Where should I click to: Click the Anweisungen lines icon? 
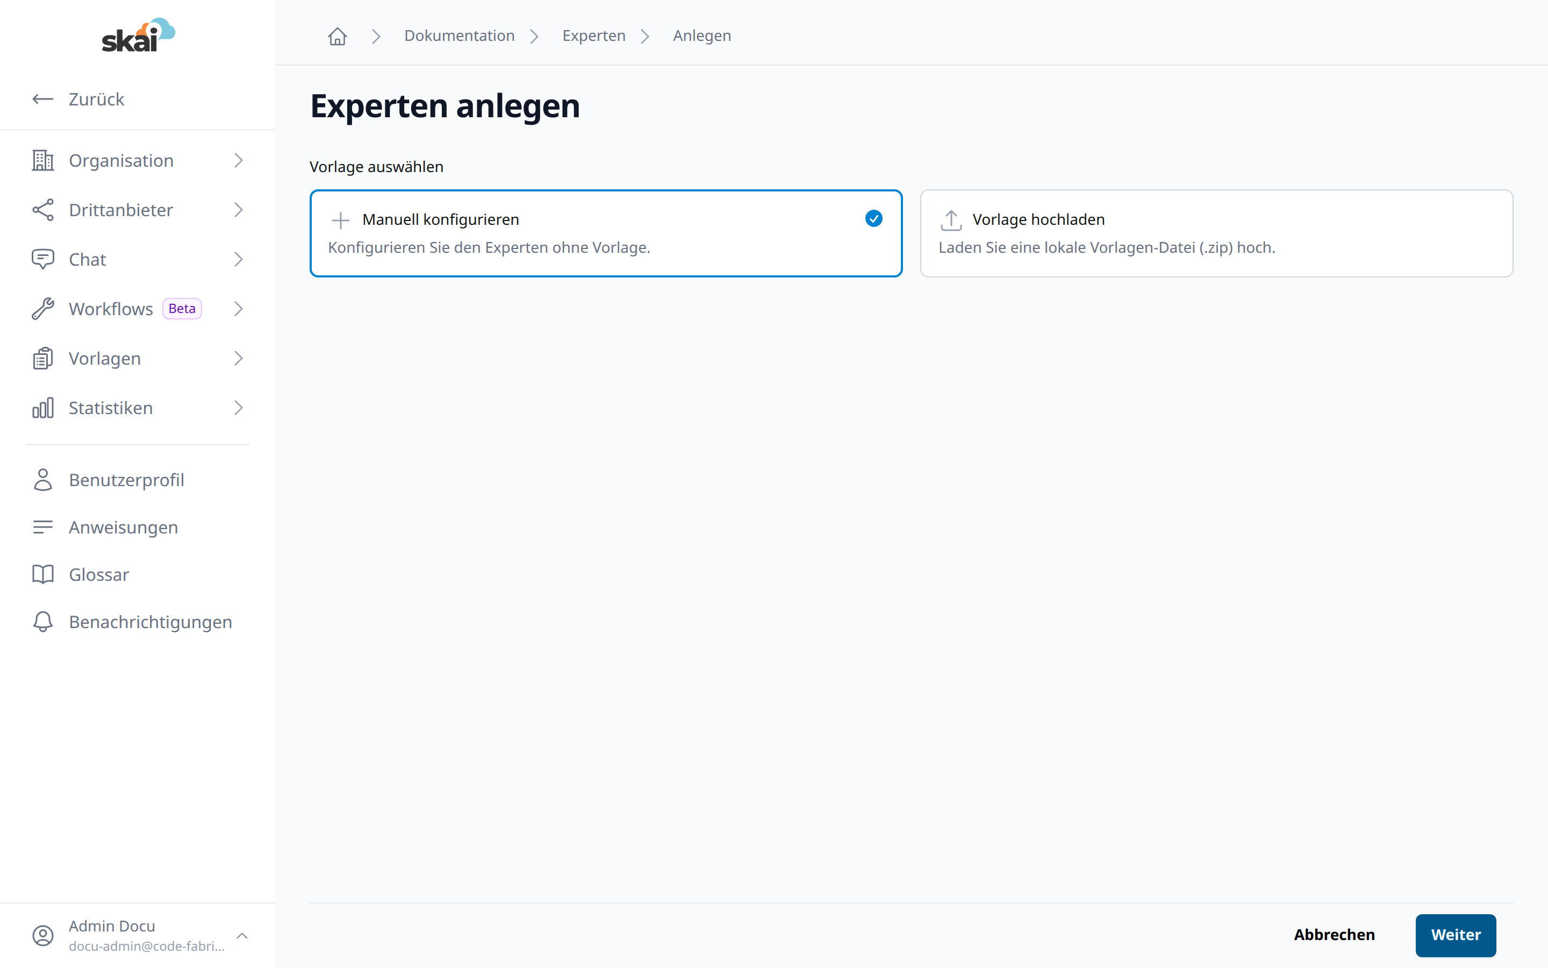pos(43,527)
